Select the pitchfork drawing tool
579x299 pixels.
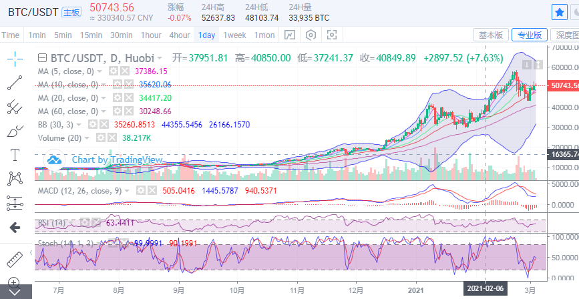(15, 107)
